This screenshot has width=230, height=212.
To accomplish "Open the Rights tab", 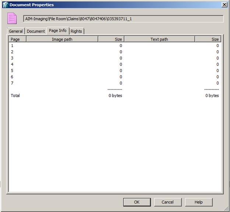I will click(x=76, y=31).
